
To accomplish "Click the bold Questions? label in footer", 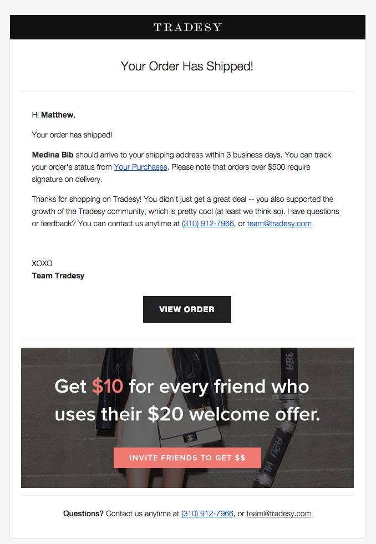I will click(x=83, y=514).
